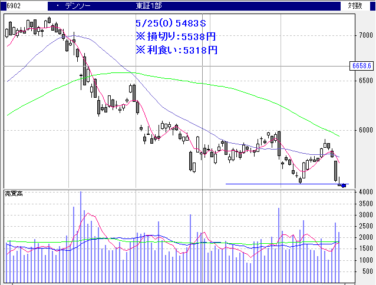
Task: Click the 損切り 5538円 stop-loss text
Action: [176, 37]
